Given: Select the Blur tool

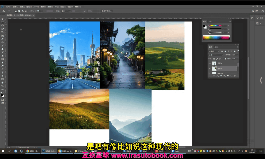Looking at the screenshot, I should tap(3, 62).
